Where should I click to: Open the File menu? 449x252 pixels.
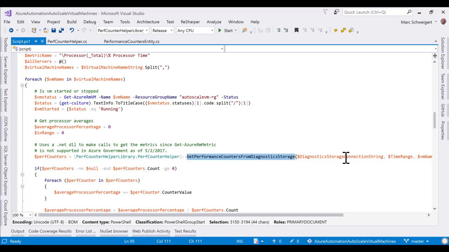click(x=7, y=22)
